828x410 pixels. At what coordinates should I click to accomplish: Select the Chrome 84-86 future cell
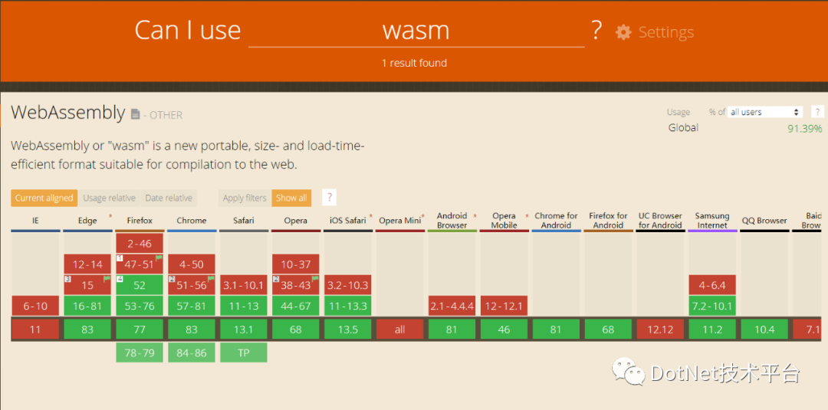[192, 353]
